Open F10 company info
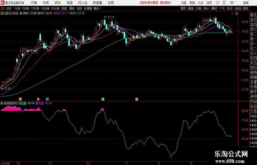257x165 pixels. (x=222, y=8)
